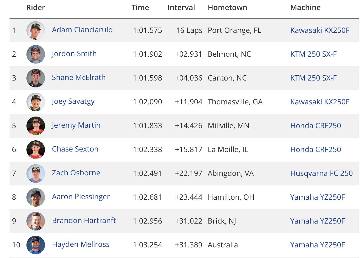Click Hayden Mellross's avatar picture
The width and height of the screenshot is (363, 258).
pos(36,245)
